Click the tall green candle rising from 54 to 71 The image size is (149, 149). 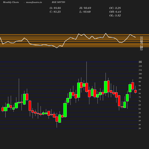point(65,110)
